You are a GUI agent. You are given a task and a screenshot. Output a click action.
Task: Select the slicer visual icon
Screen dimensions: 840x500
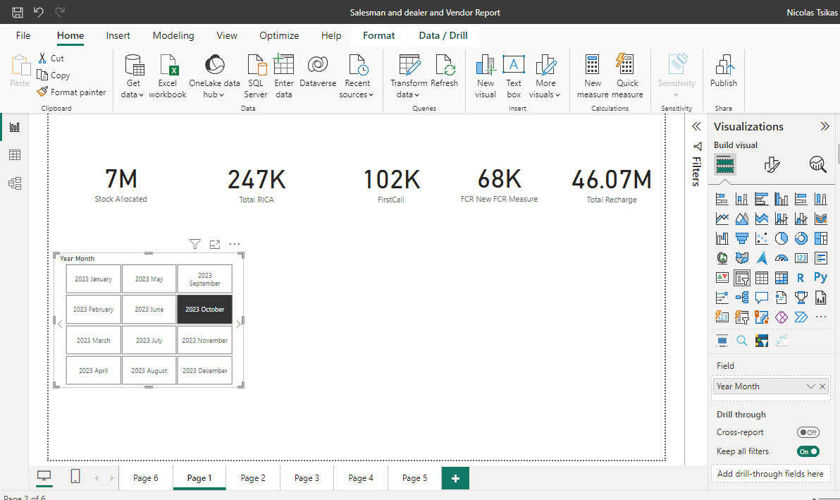coord(742,278)
